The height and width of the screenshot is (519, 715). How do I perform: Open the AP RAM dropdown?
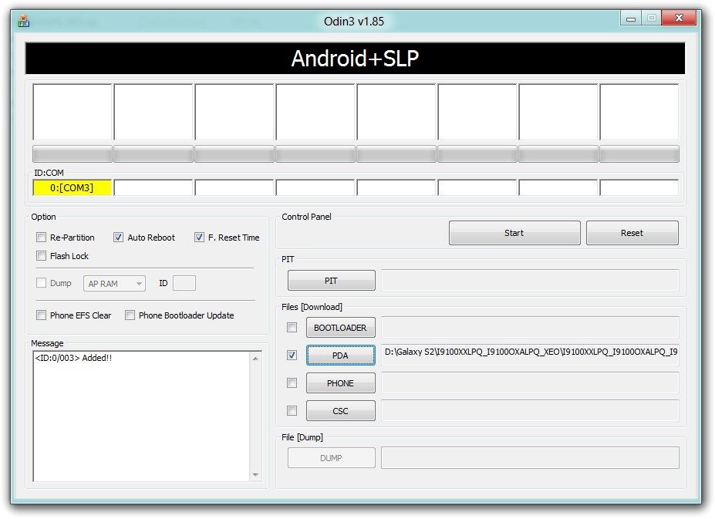(x=140, y=283)
